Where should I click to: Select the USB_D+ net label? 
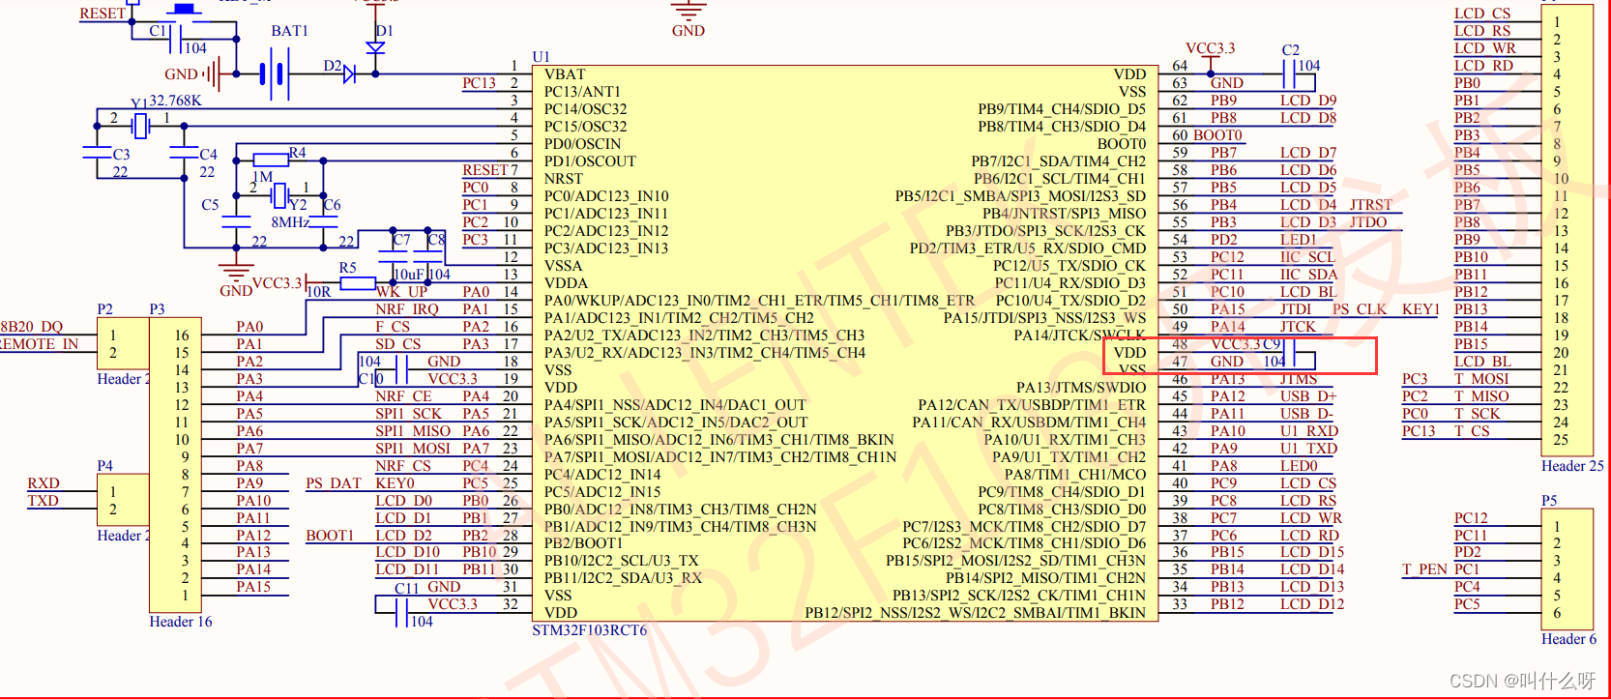click(x=1308, y=396)
